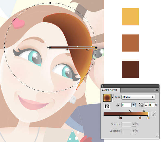The image size is (163, 142).
Task: Click the Location input field
Action: 127,131
